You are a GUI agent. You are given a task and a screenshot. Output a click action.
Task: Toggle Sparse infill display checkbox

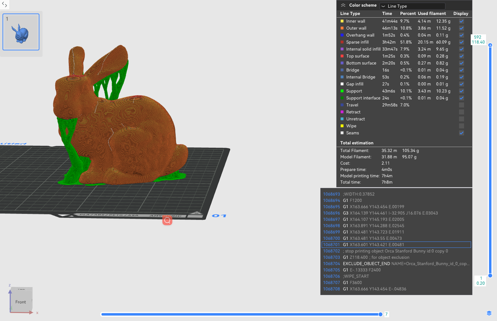click(x=461, y=42)
